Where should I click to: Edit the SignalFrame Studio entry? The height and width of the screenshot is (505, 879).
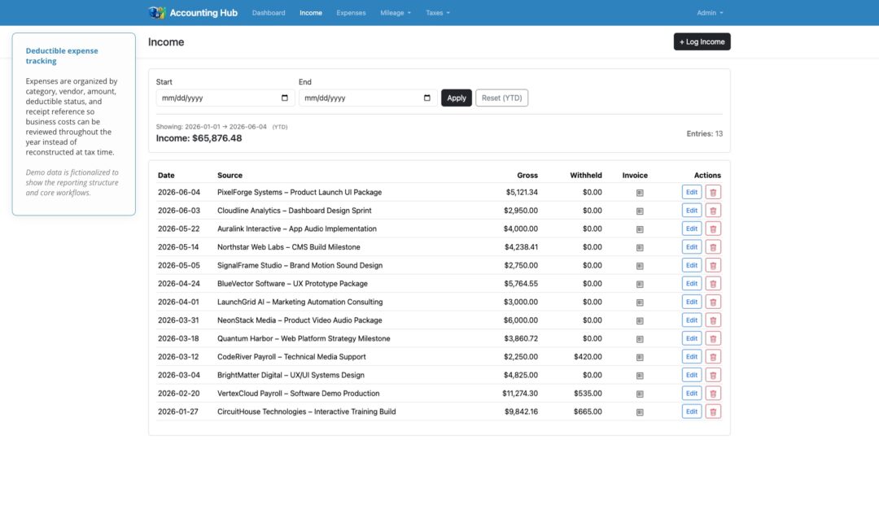(692, 265)
